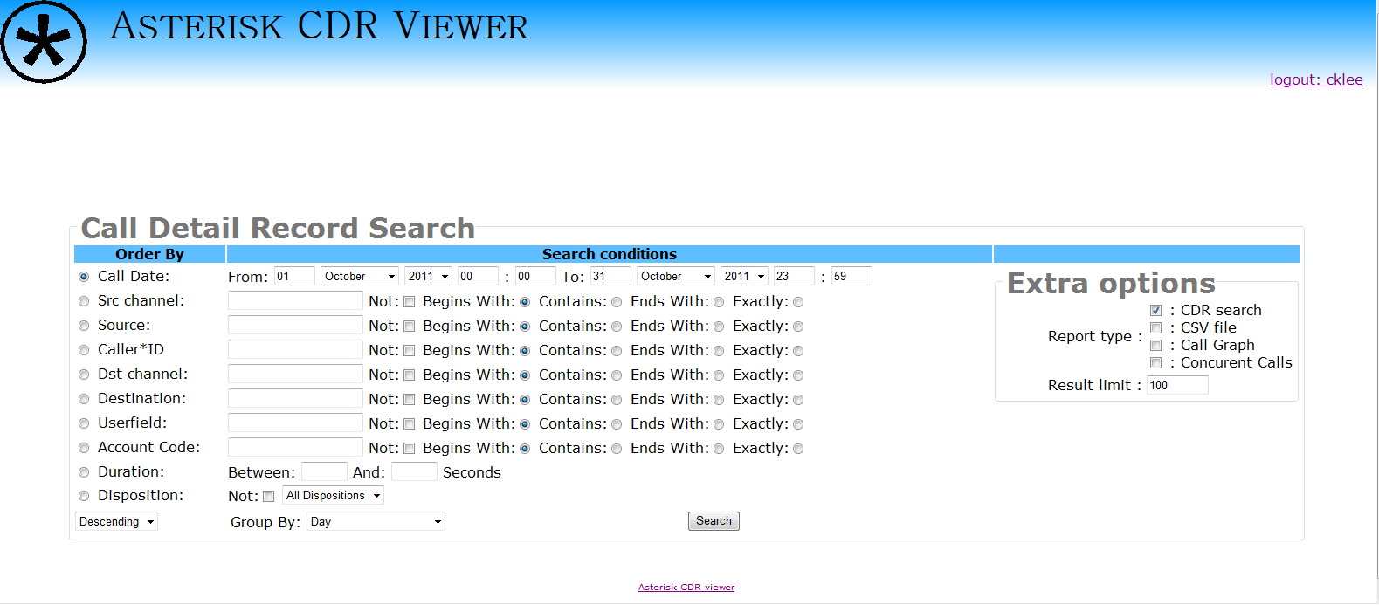Enable the CSV file report type
Viewport: 1379px width, 605px height.
[x=1155, y=328]
